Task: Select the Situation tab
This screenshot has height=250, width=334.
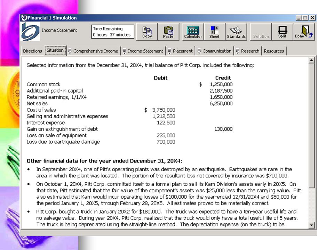Action: tap(55, 50)
